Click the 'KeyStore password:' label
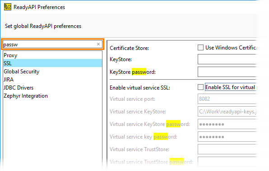This screenshot has width=269, height=171. tap(133, 72)
